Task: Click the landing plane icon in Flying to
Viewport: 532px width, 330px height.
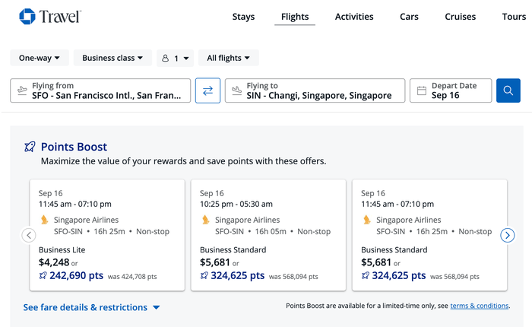Action: tap(237, 90)
